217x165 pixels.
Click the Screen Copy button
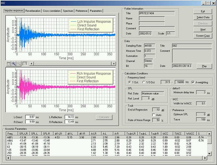click(x=203, y=36)
